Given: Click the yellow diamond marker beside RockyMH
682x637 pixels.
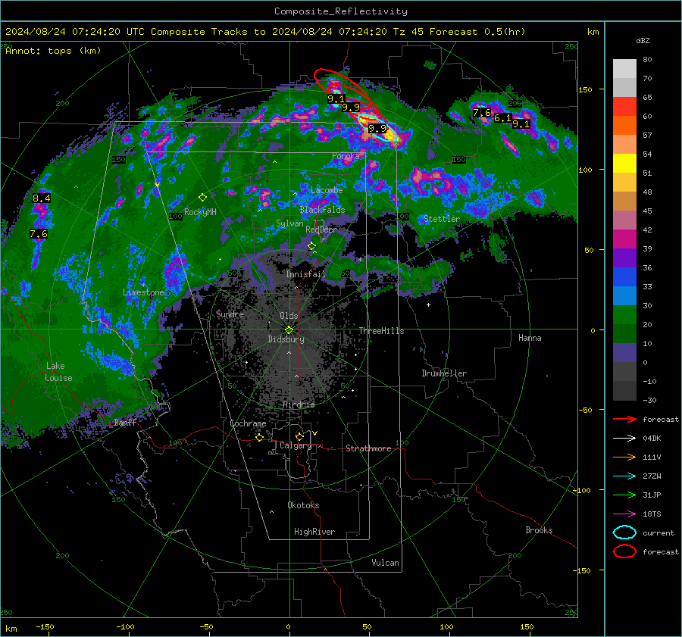Looking at the screenshot, I should (202, 198).
